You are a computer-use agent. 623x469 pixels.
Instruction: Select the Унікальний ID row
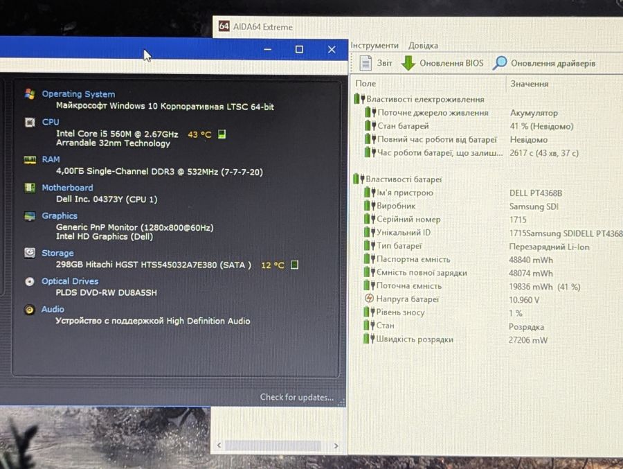coord(493,232)
